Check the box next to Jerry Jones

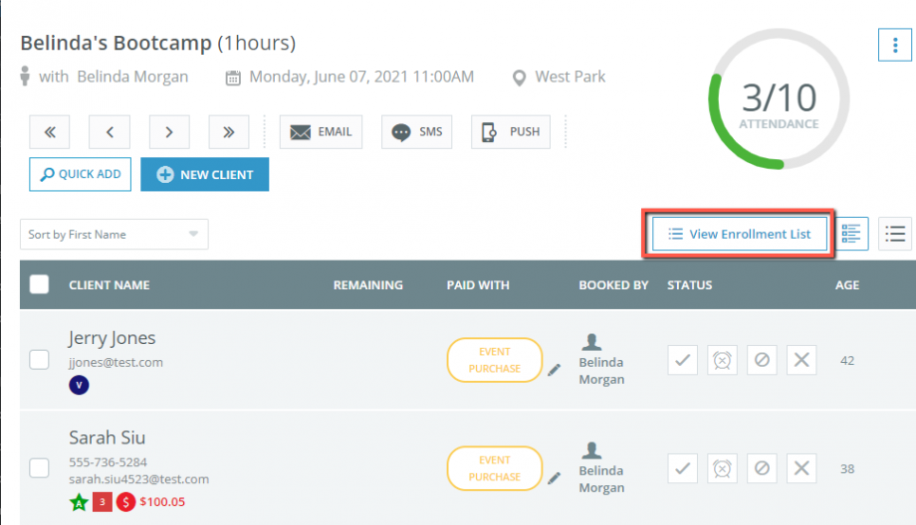click(x=39, y=360)
